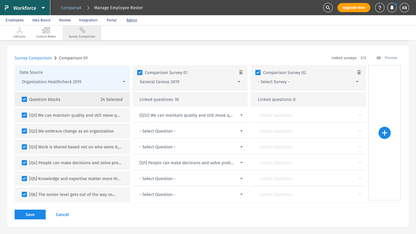Delete Comparison Survey 01 with trash icon
Viewport: 416px width, 234px height.
tap(241, 72)
